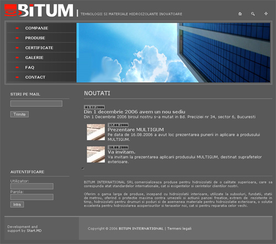Click the red bullet next to PRODUSE
The height and width of the screenshot is (244, 276).
tap(17, 38)
